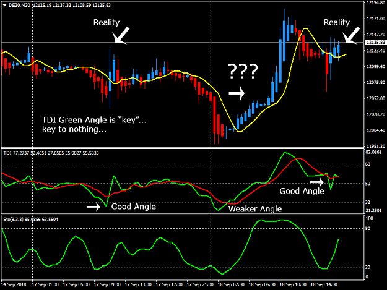Select the "???" text annotation
The height and width of the screenshot is (290, 387).
pos(243,71)
